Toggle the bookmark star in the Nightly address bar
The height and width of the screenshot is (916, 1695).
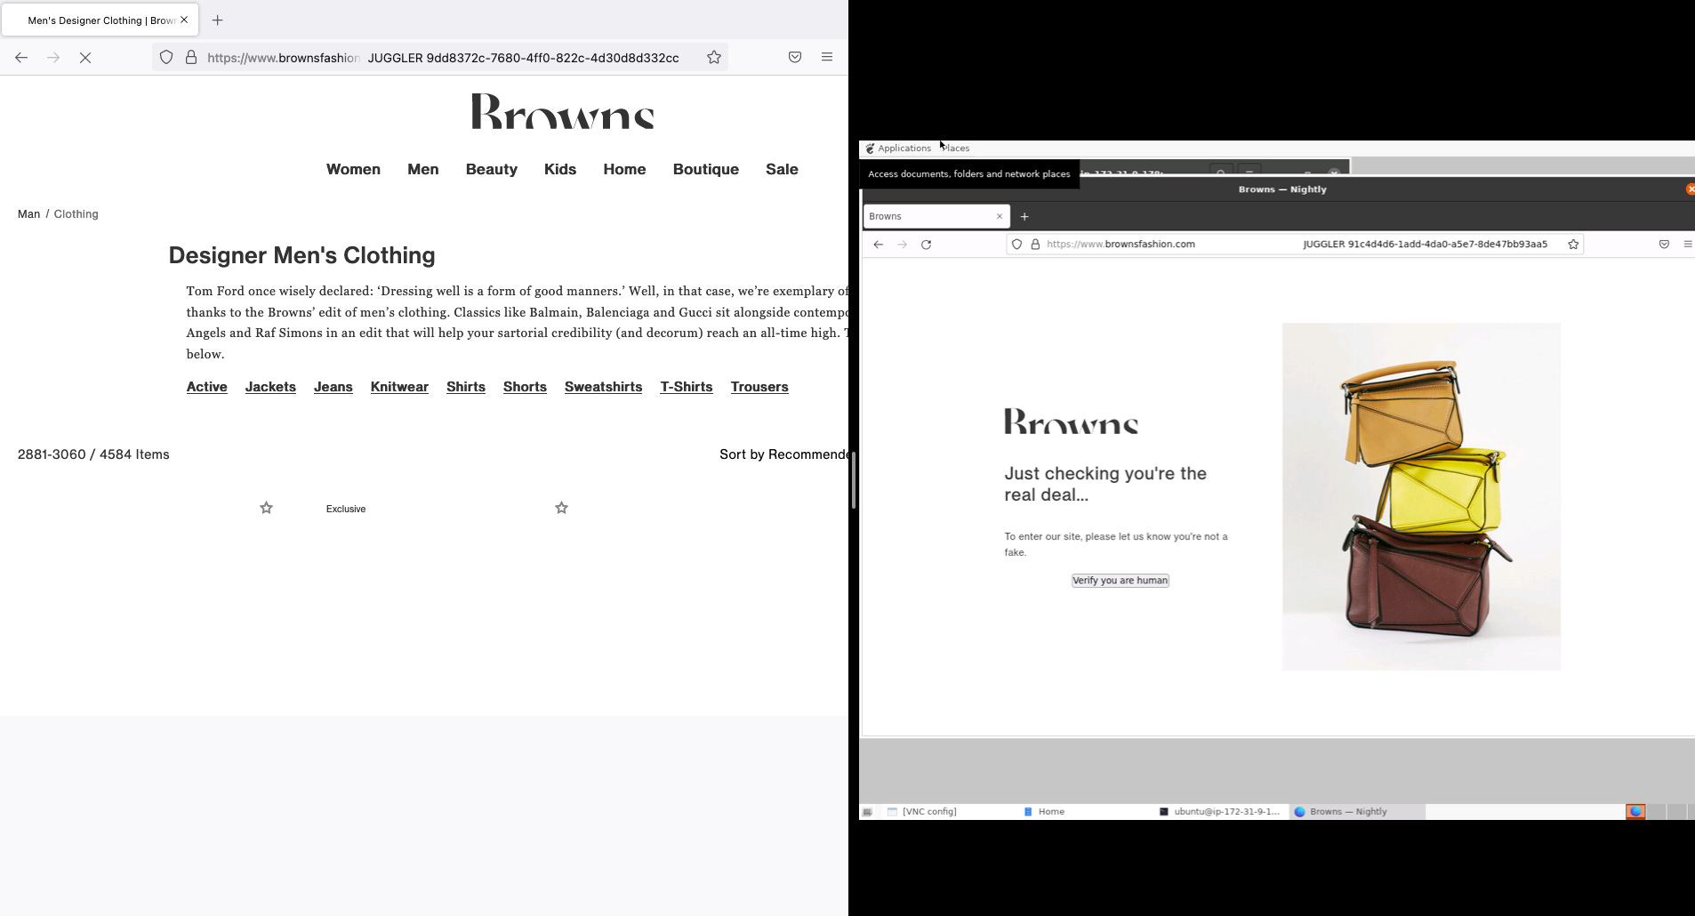(x=1573, y=244)
